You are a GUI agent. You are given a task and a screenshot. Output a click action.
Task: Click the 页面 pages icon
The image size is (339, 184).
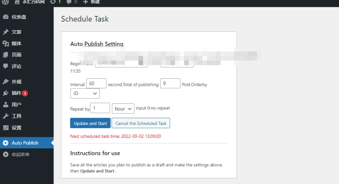[6, 55]
